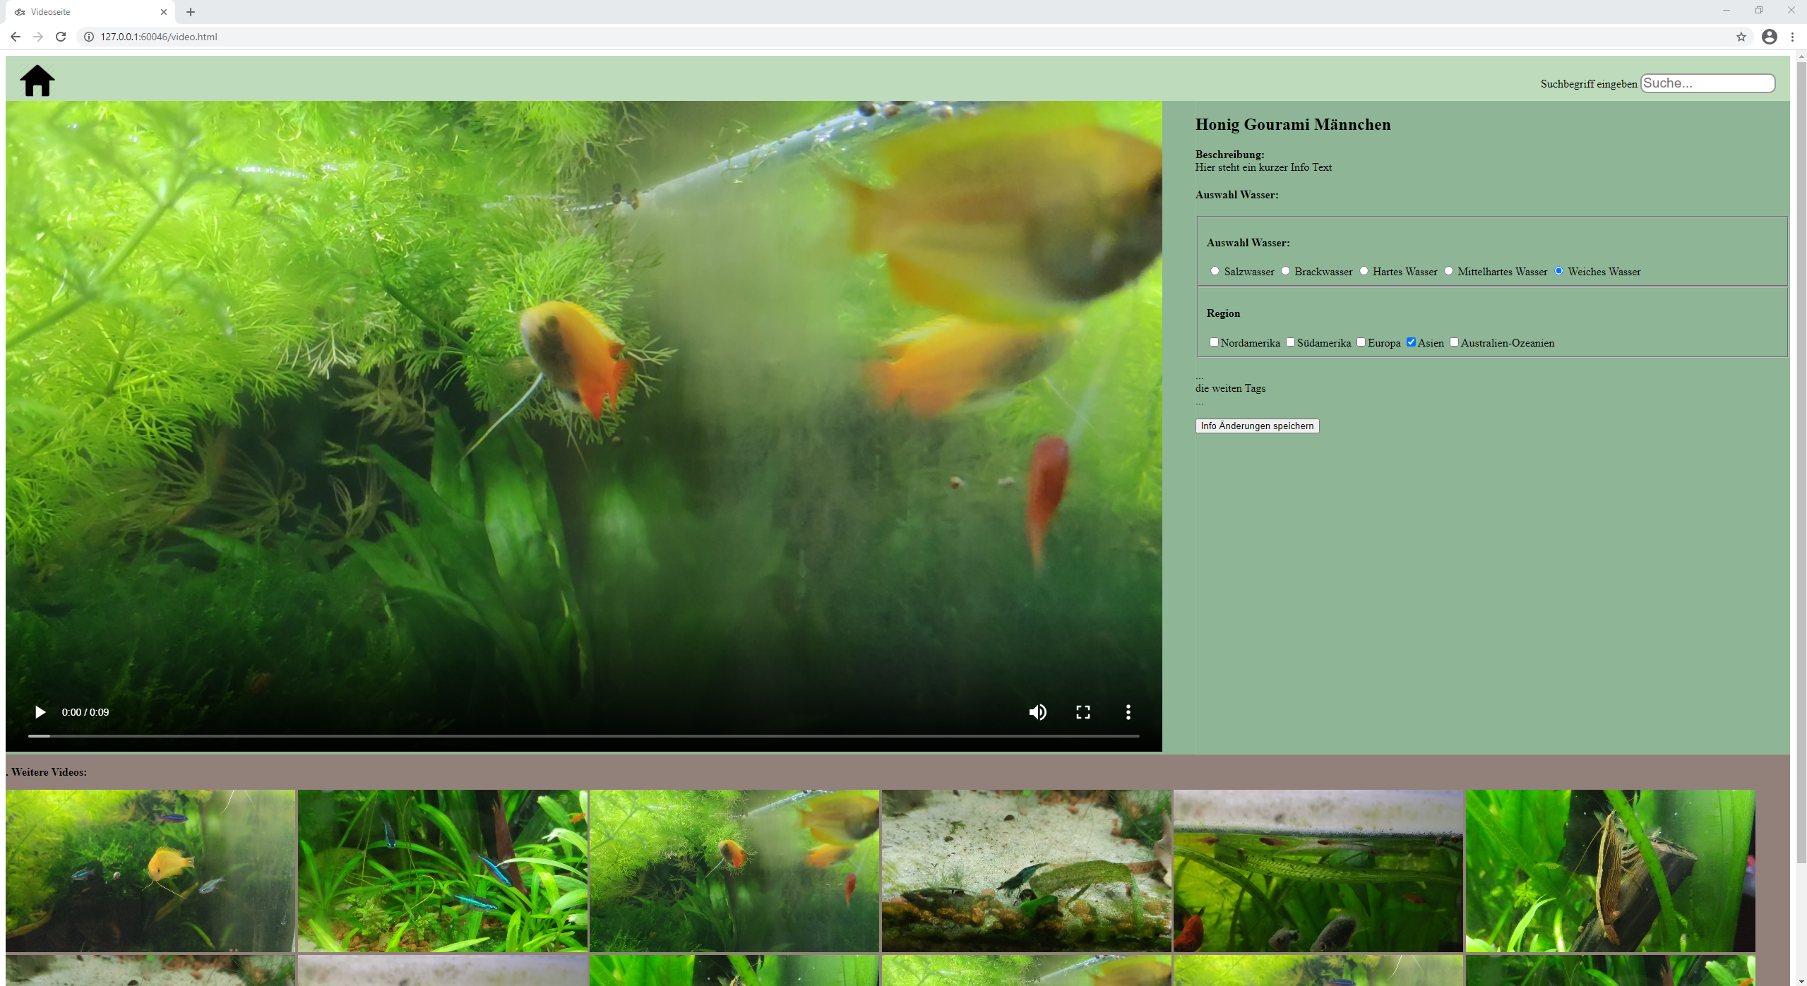Mute the video volume
The image size is (1807, 986).
pos(1037,712)
